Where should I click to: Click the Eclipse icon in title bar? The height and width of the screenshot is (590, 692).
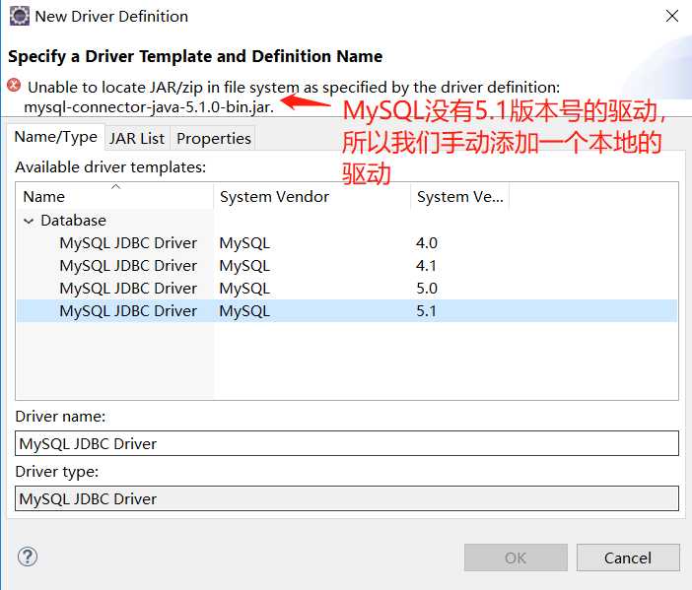(20, 17)
